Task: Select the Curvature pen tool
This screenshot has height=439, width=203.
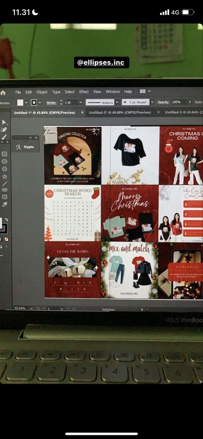Action: click(x=4, y=130)
